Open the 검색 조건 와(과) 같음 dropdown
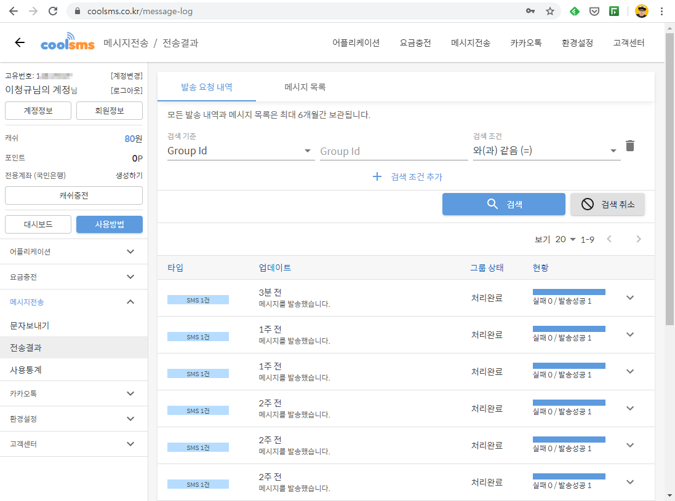The height and width of the screenshot is (501, 675). click(x=546, y=151)
